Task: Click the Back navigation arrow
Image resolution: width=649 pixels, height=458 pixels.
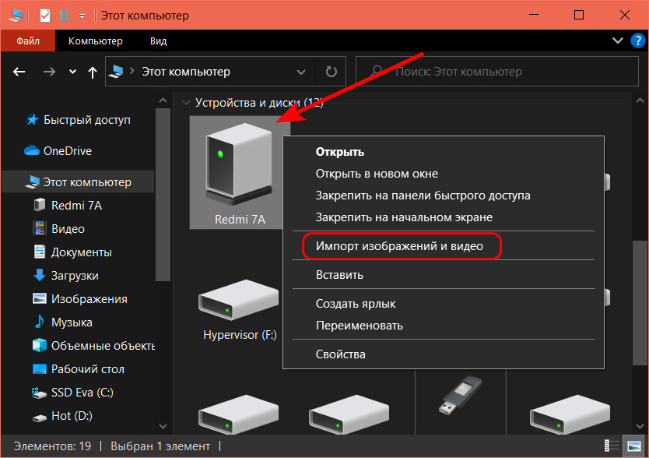Action: (20, 72)
